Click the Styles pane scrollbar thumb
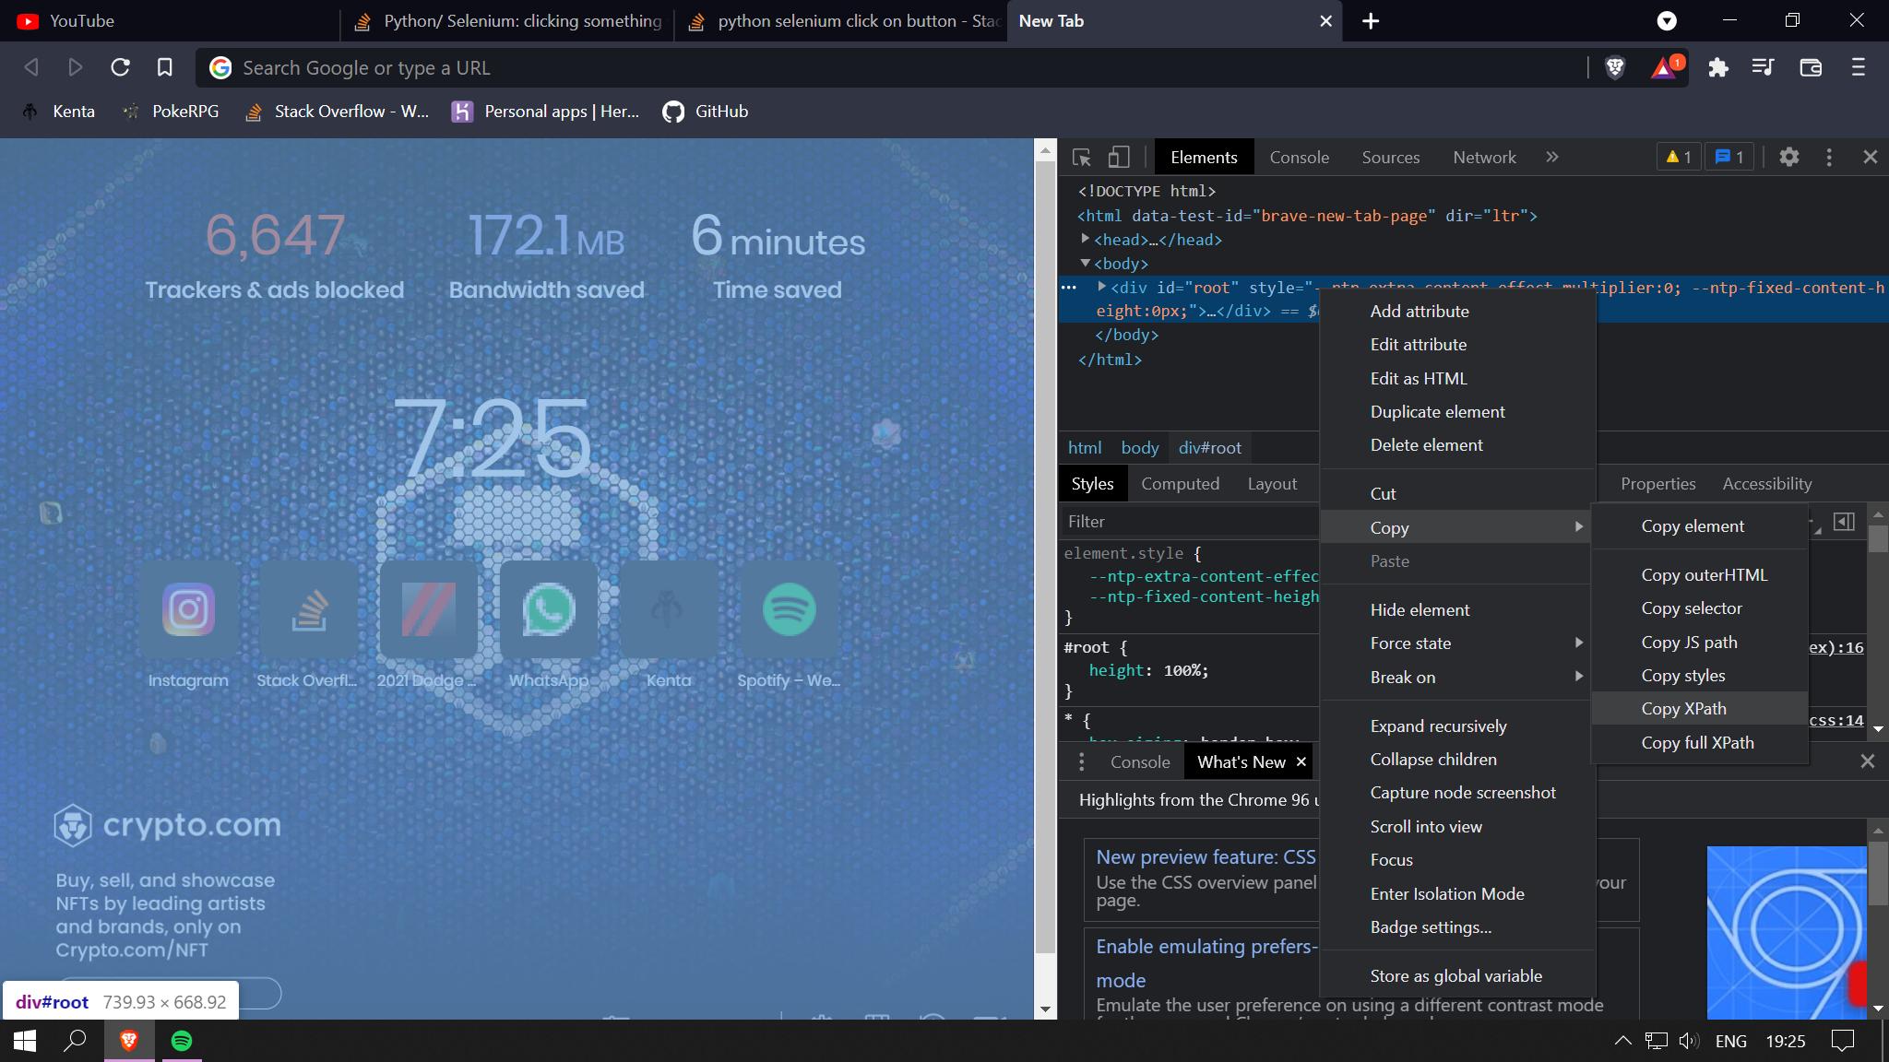The height and width of the screenshot is (1062, 1889). (1878, 537)
